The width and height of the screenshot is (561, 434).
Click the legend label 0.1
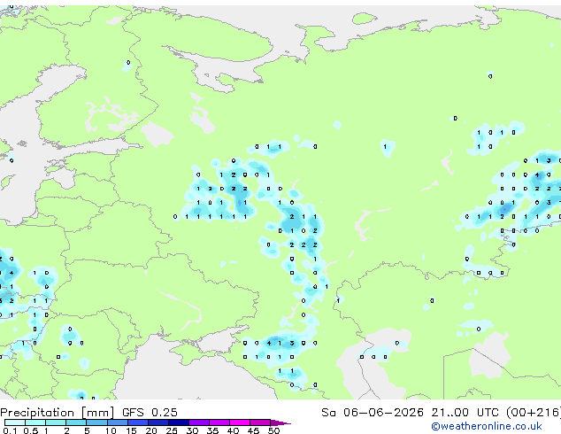(x=10, y=430)
